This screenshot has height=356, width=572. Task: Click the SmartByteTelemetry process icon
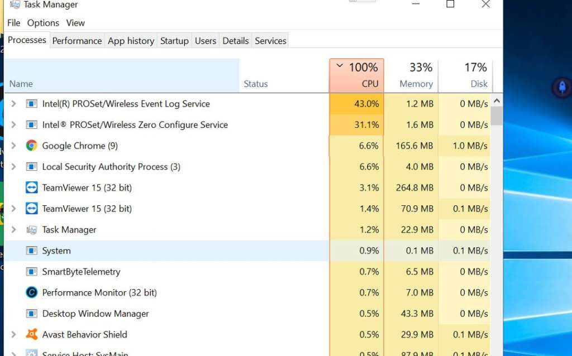click(x=33, y=272)
